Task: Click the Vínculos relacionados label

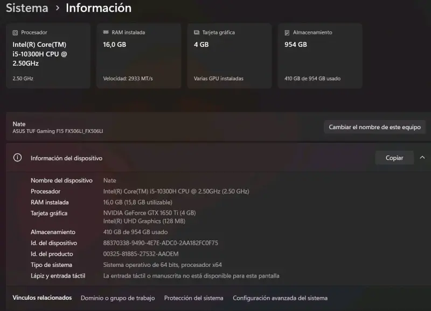Action: pos(42,298)
